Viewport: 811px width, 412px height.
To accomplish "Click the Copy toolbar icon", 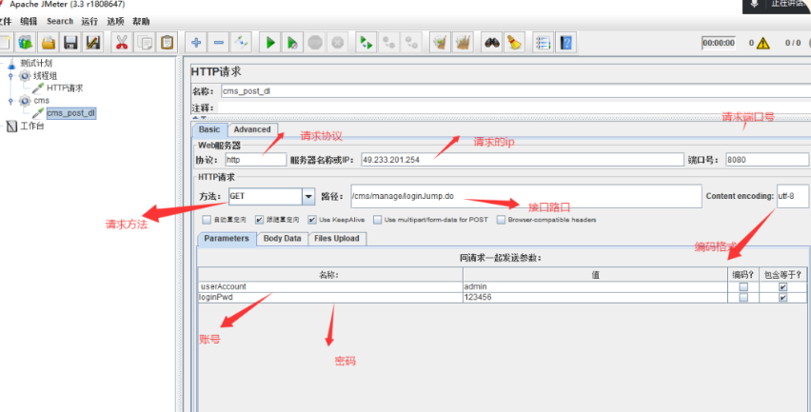I will (145, 43).
